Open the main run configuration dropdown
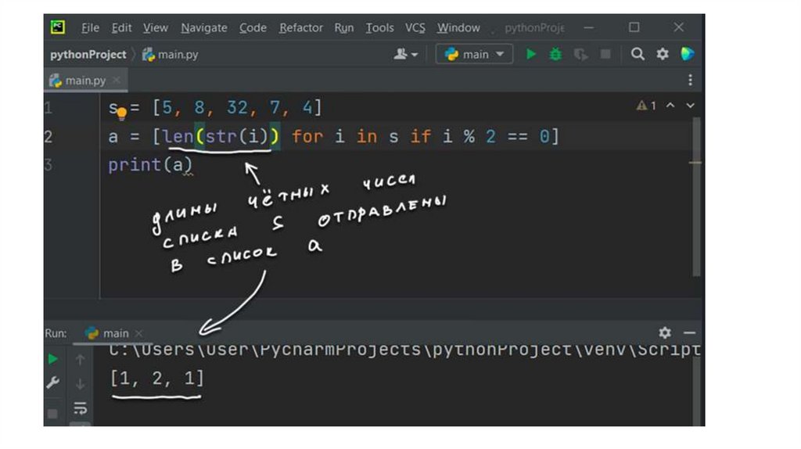The width and height of the screenshot is (801, 449). tap(474, 54)
